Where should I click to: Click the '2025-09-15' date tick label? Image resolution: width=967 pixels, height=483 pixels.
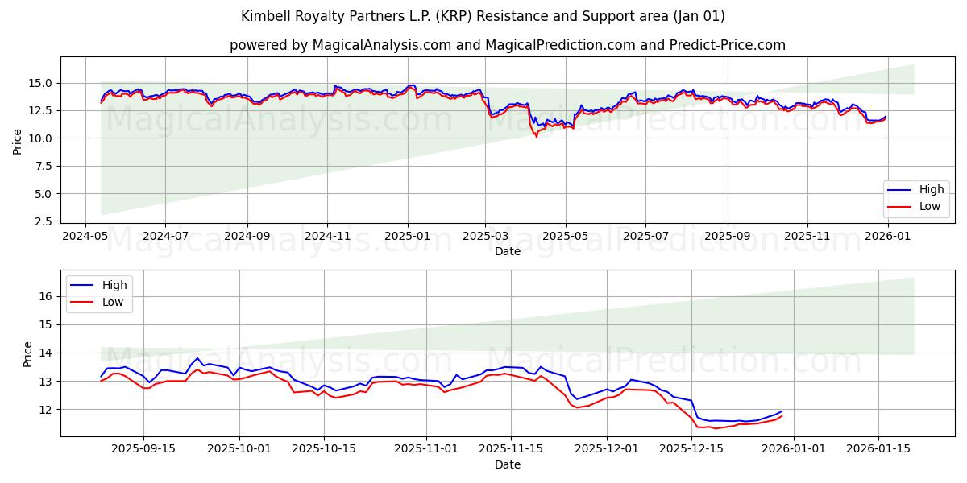pyautogui.click(x=144, y=449)
